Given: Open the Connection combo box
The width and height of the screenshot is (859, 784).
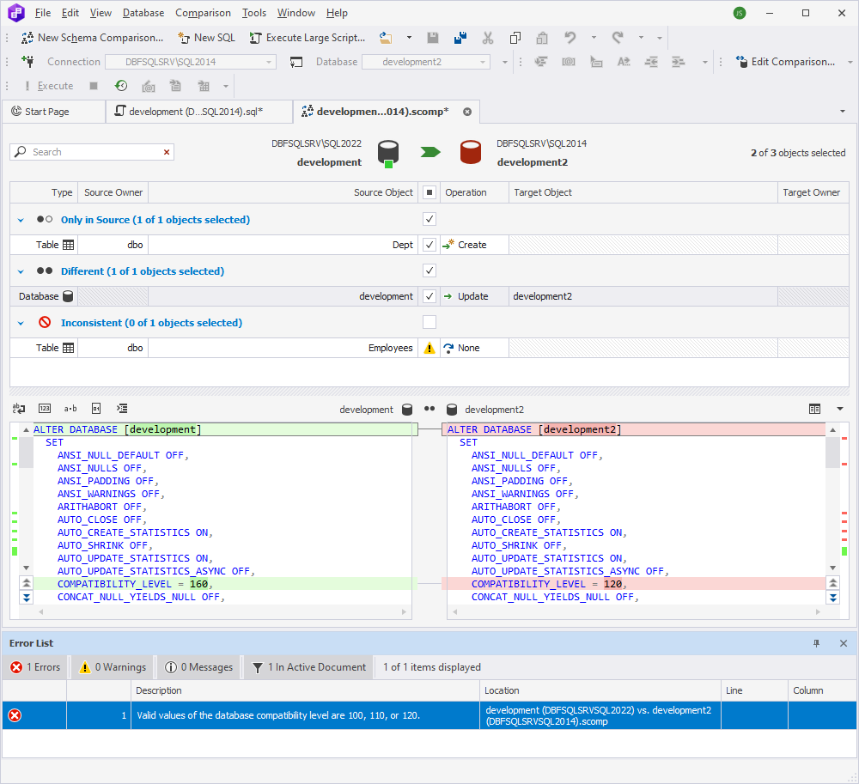Looking at the screenshot, I should point(190,62).
